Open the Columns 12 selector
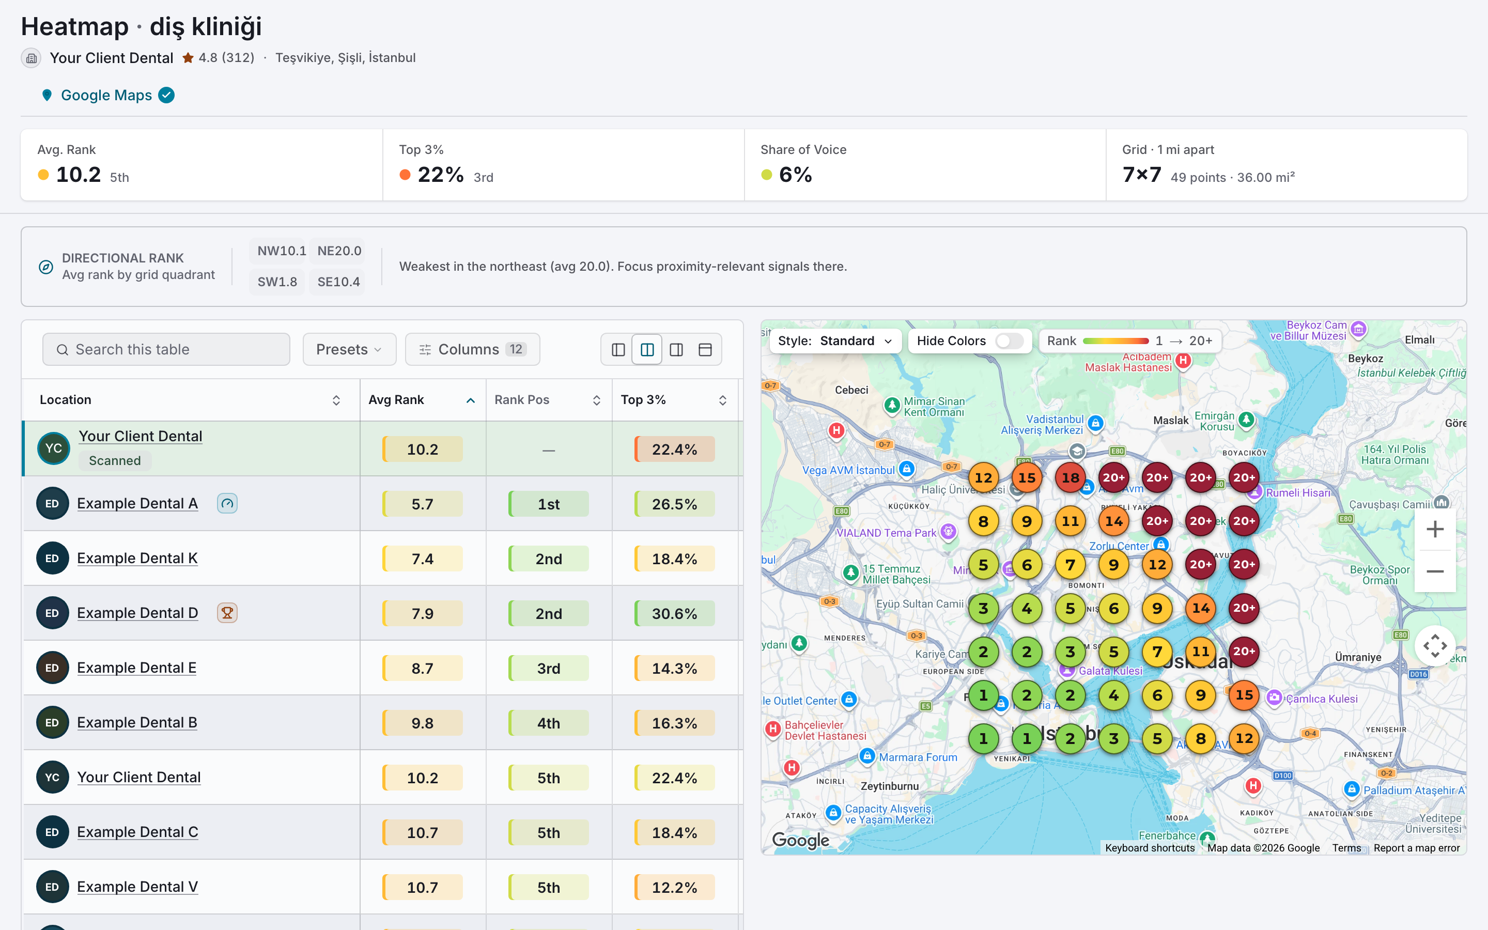This screenshot has height=930, width=1488. point(472,349)
